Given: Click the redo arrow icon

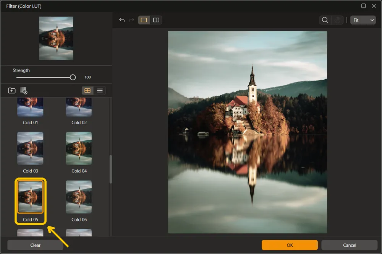Looking at the screenshot, I should click(131, 20).
